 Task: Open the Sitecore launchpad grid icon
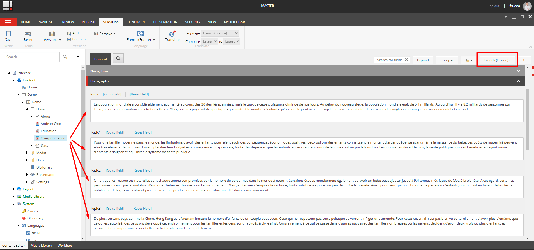(8, 6)
